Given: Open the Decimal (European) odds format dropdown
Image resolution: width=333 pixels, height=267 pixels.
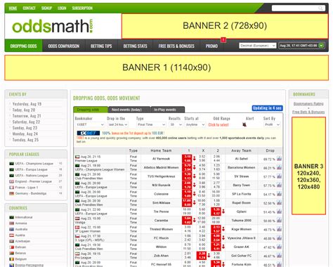Looking at the screenshot, I should pyautogui.click(x=258, y=46).
